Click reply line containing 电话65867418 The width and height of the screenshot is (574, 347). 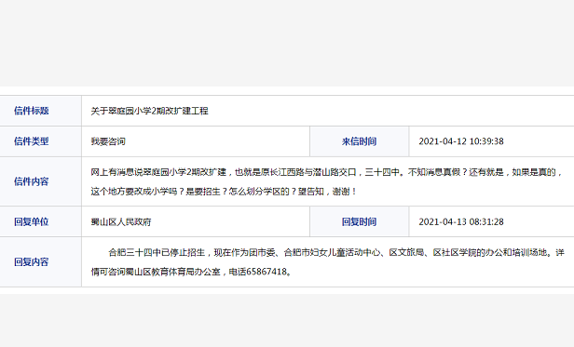[x=191, y=272]
